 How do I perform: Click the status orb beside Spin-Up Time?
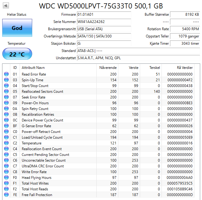click(x=6, y=80)
